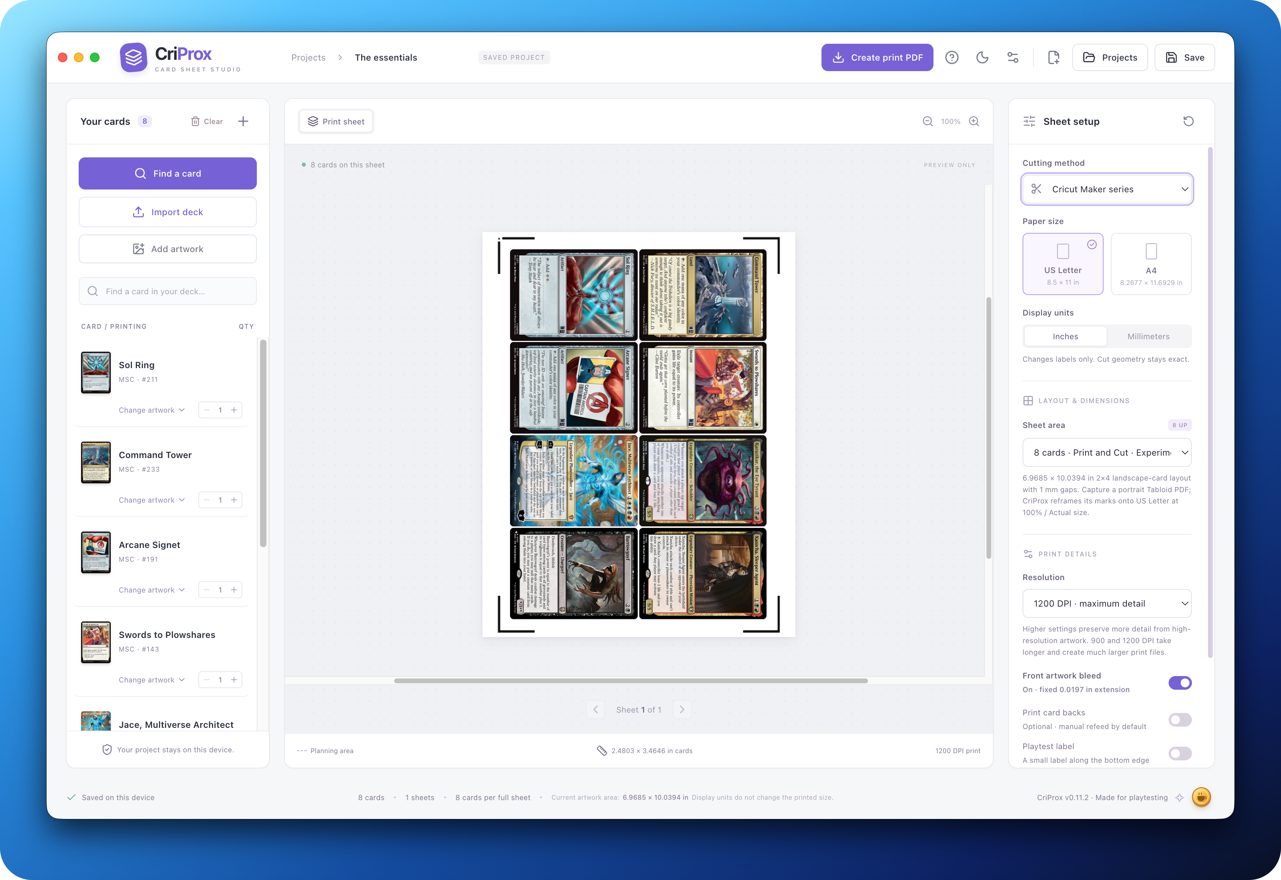The height and width of the screenshot is (880, 1281).
Task: Click the SAVED PROJECT badge
Action: pyautogui.click(x=514, y=57)
